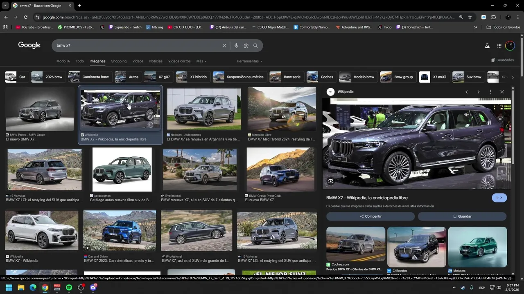Click the Guardar button

click(x=462, y=216)
